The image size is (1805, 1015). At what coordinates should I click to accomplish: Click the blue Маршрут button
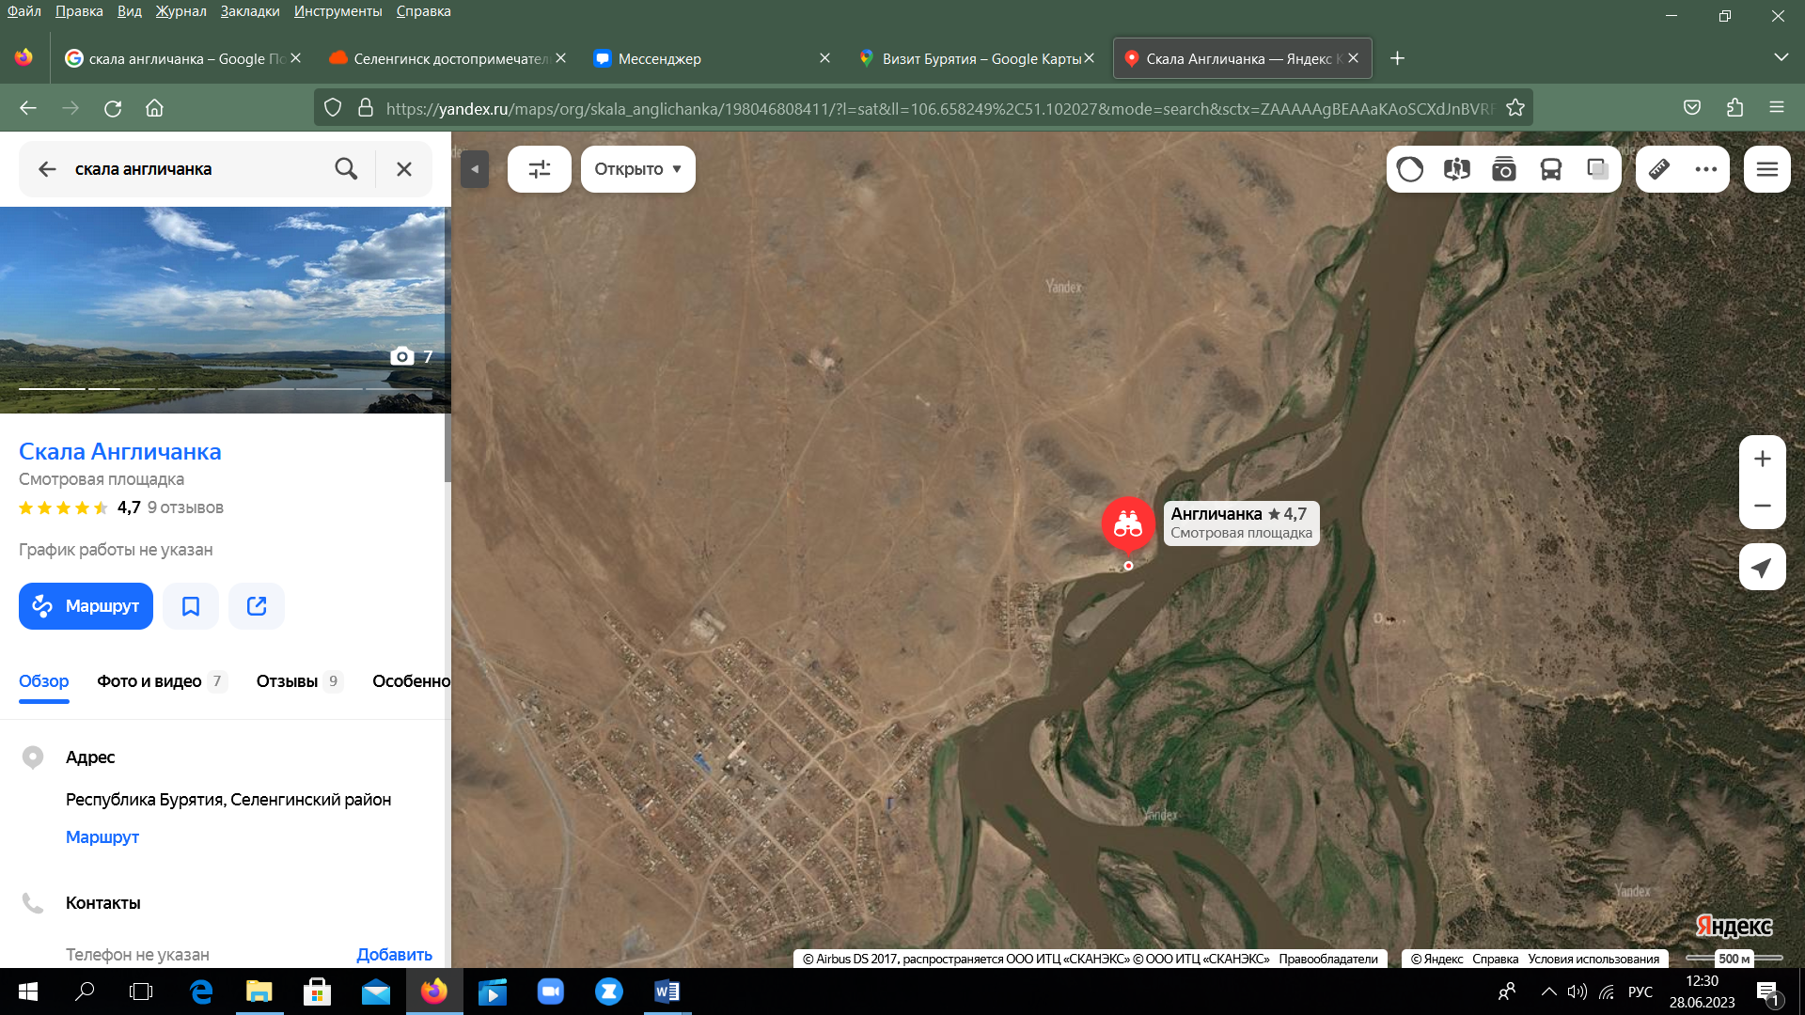coord(86,606)
